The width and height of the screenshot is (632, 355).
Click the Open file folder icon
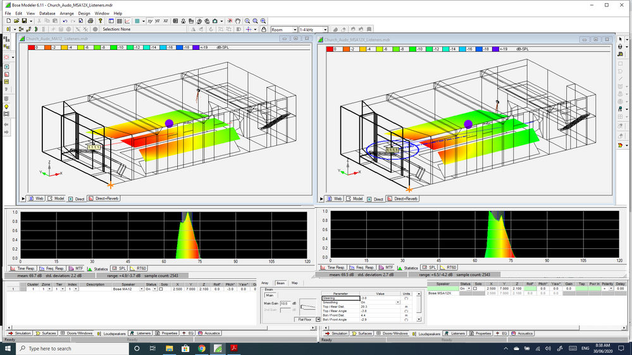point(16,21)
